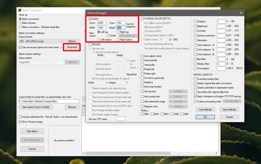Viewport: 261px width, 164px height.
Task: Select GBR for RGB channel swap
Action: [x=181, y=114]
